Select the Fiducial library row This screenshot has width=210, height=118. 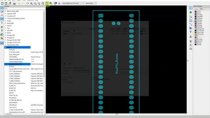click(9, 26)
